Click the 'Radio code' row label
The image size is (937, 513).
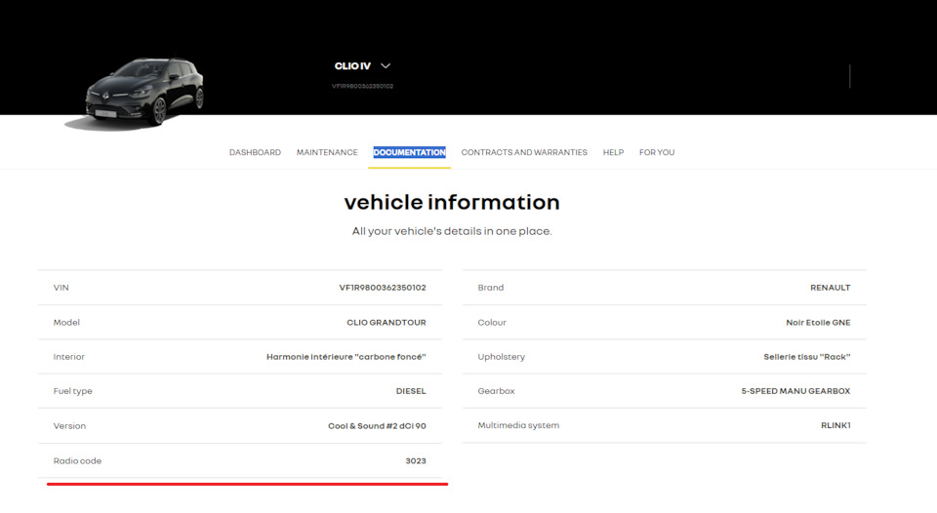77,461
